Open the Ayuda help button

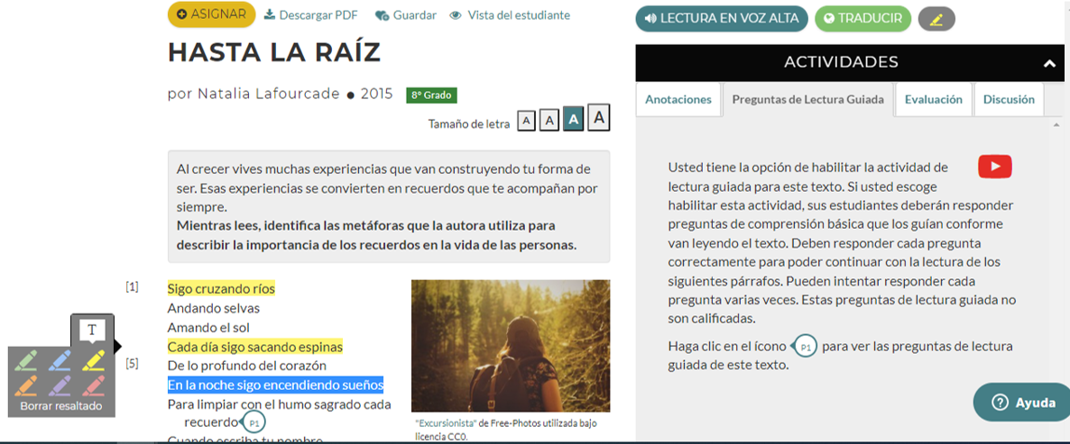[1024, 403]
